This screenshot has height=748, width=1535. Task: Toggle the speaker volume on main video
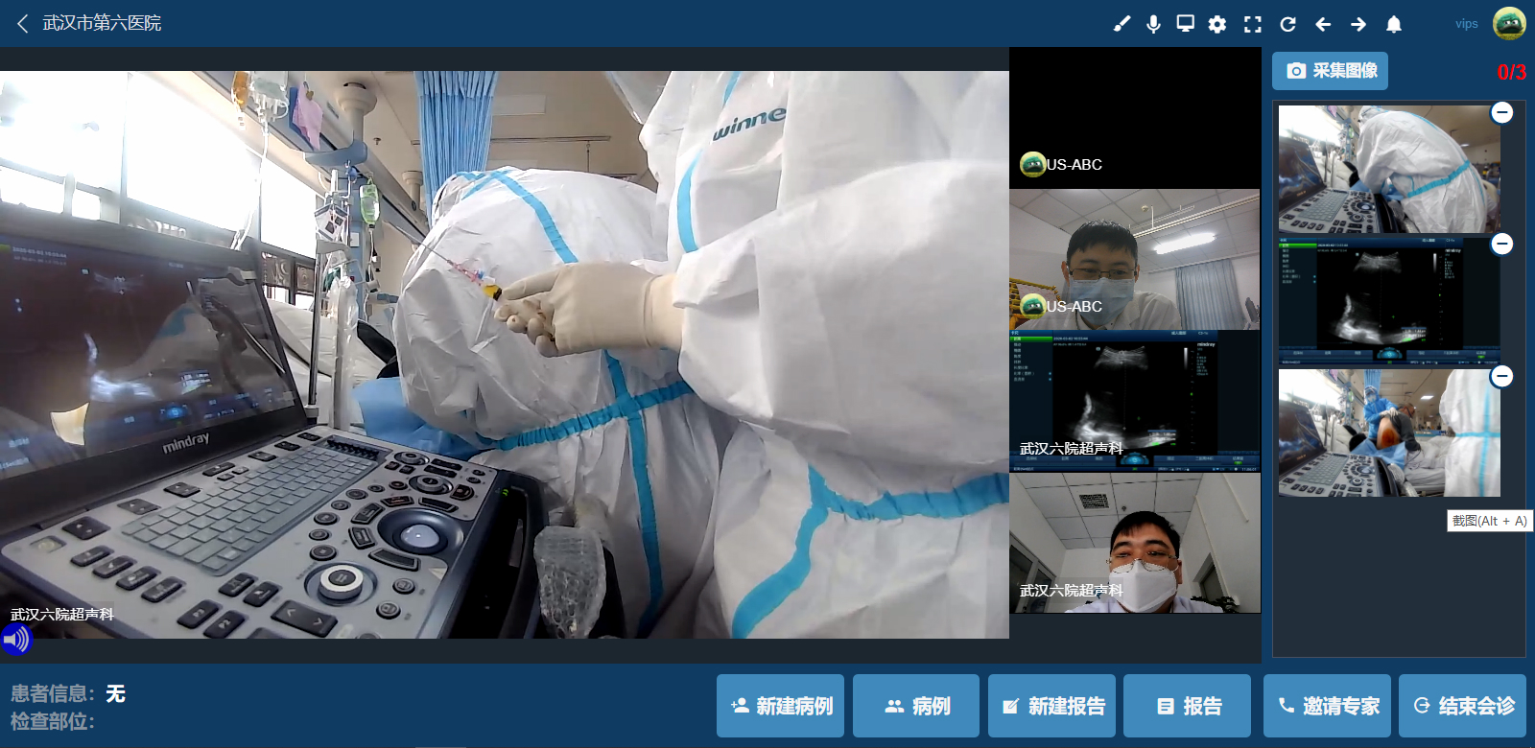click(x=16, y=639)
